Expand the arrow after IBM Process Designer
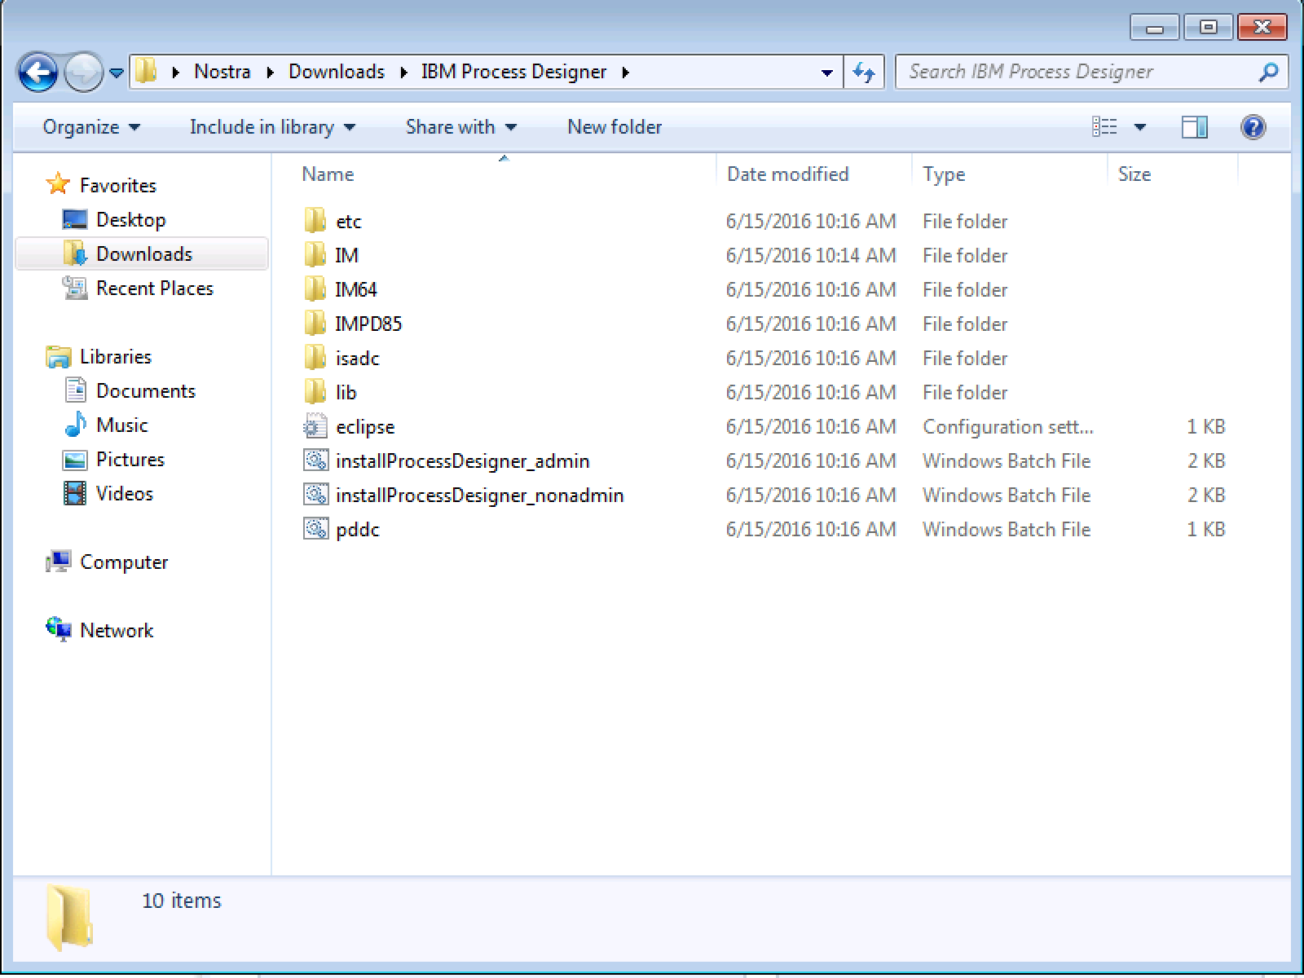1304x978 pixels. click(626, 73)
